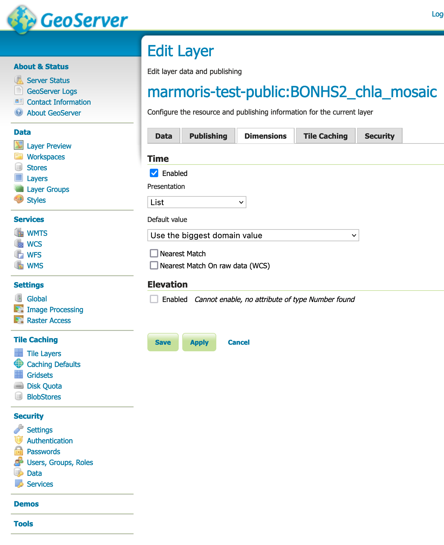Screen dimensions: 444x545
Task: Open the Server Status link
Action: point(48,80)
